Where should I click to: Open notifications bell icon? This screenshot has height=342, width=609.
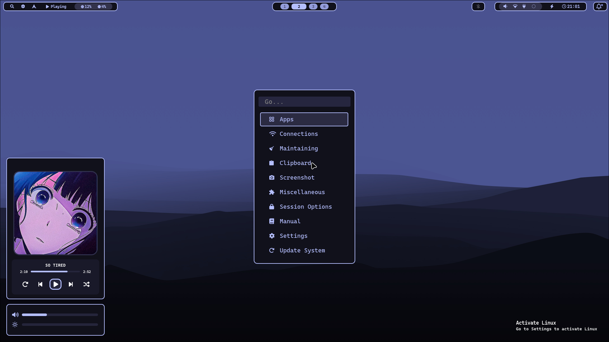[x=599, y=6]
